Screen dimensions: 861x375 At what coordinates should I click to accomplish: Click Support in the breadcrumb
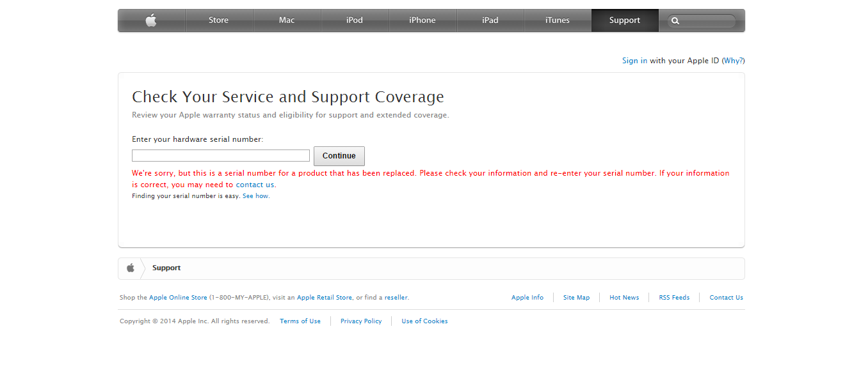166,268
